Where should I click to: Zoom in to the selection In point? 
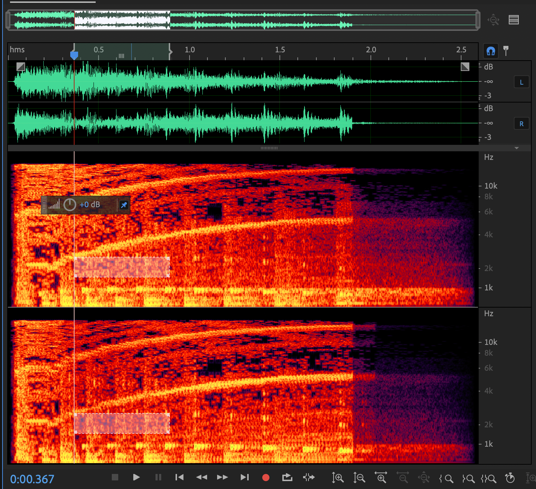click(446, 478)
